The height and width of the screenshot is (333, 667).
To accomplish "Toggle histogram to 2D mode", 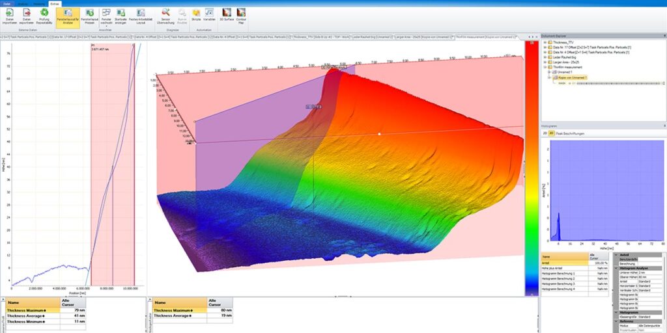I will pyautogui.click(x=545, y=133).
